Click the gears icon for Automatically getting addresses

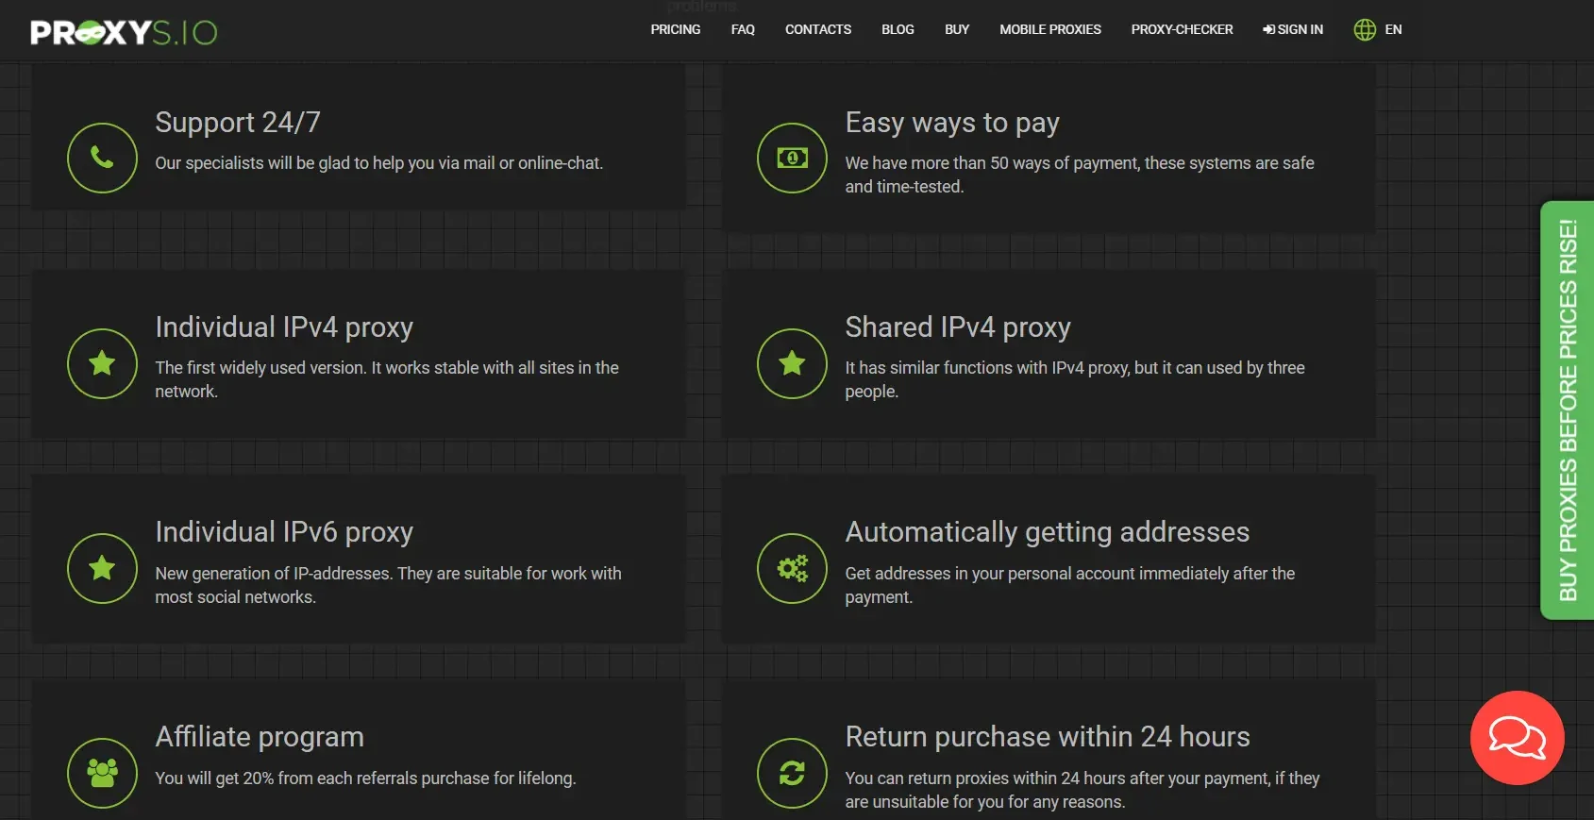(792, 568)
